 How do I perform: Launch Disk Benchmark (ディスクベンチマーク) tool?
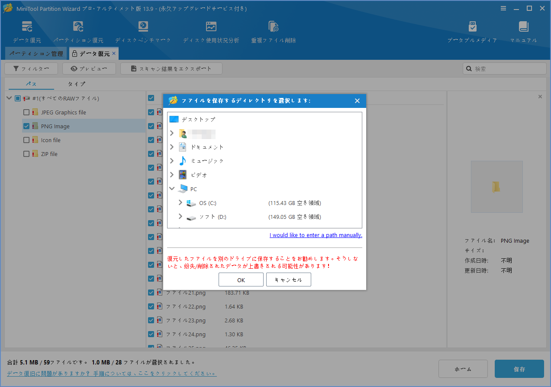coord(143,32)
